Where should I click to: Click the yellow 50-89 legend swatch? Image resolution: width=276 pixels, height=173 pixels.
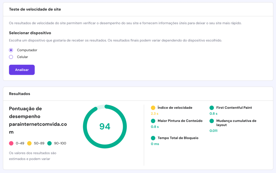(x=29, y=143)
